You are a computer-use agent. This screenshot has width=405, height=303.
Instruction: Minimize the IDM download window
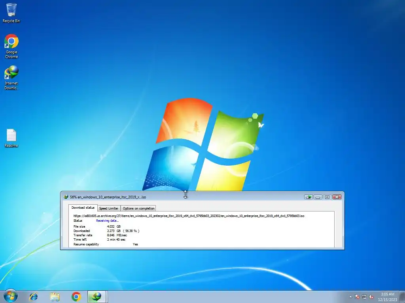click(318, 197)
